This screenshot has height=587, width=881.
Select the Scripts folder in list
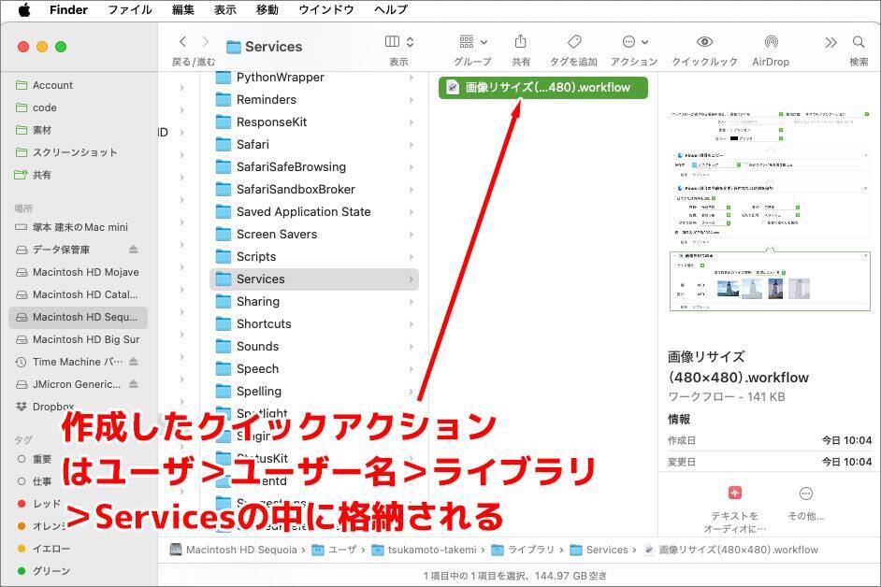click(255, 256)
